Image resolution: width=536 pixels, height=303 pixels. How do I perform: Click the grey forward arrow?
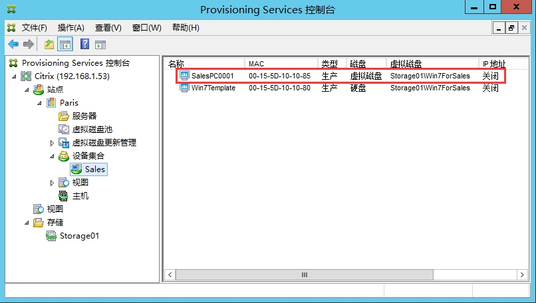29,45
